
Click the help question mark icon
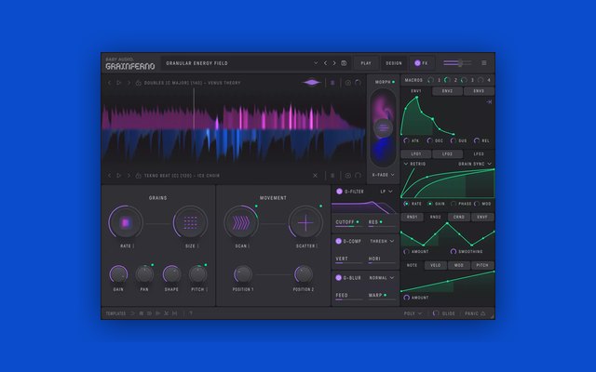[190, 313]
